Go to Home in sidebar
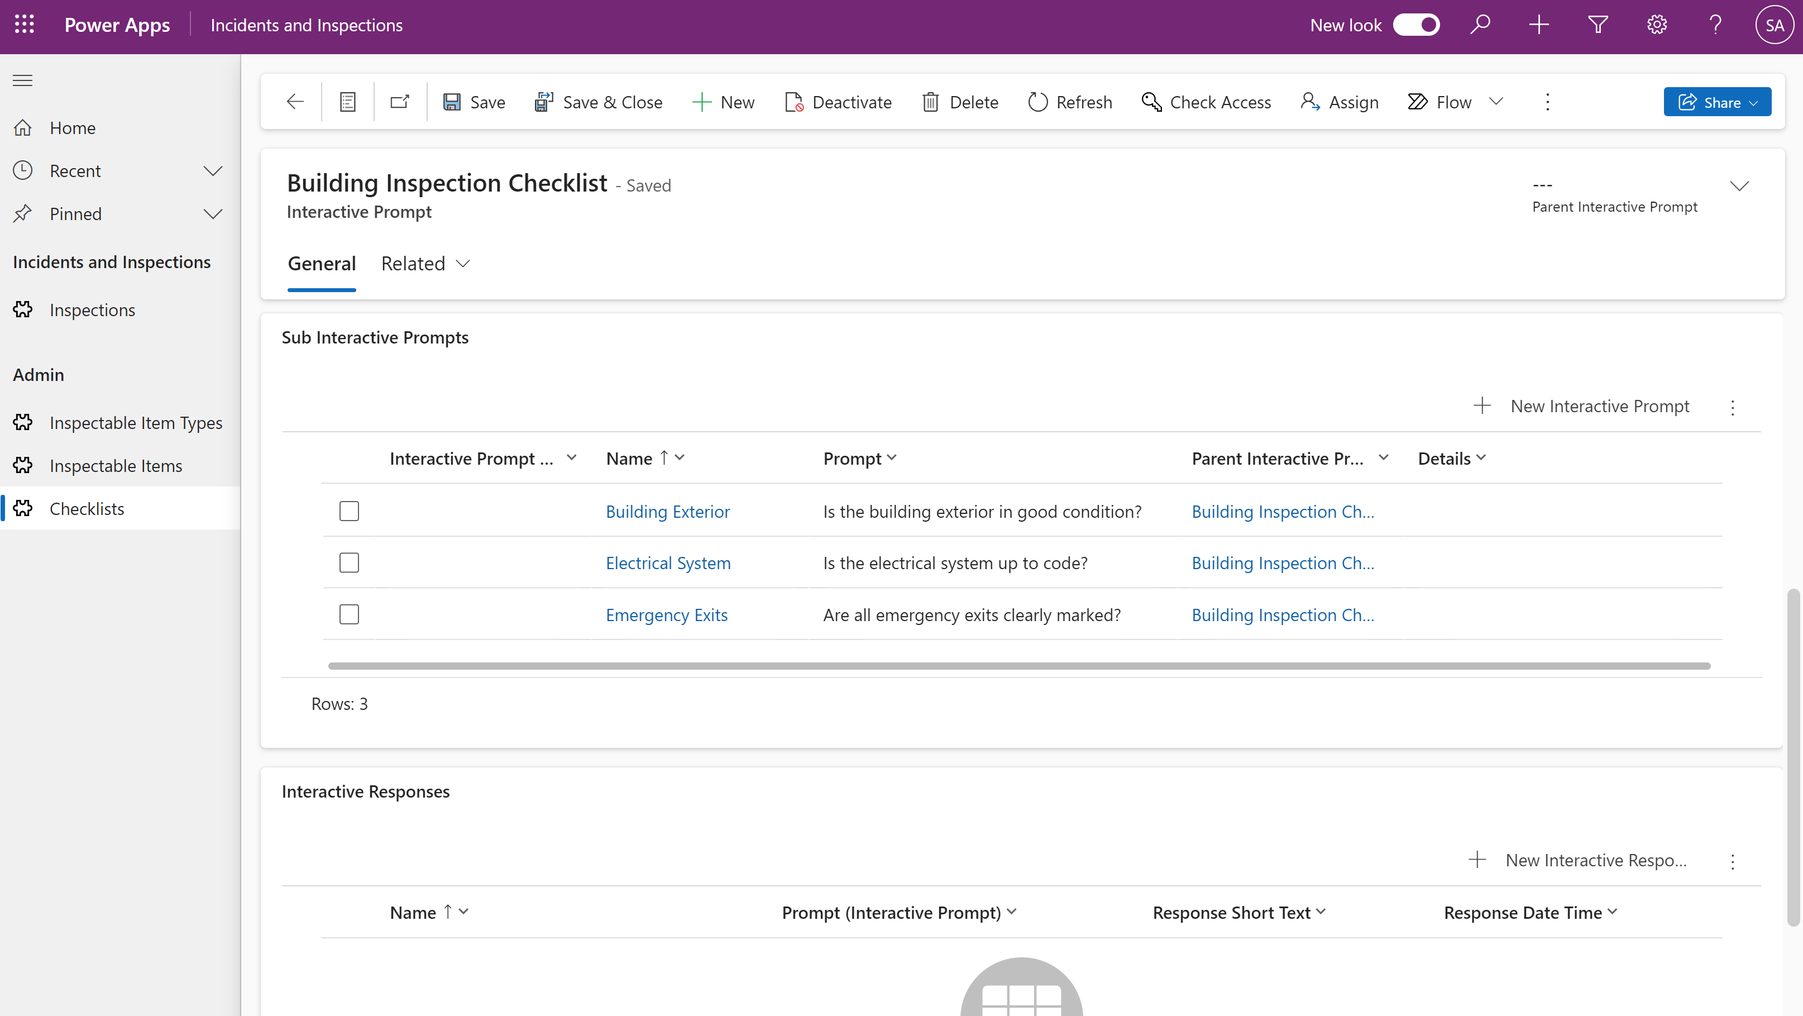This screenshot has height=1016, width=1803. 121,128
